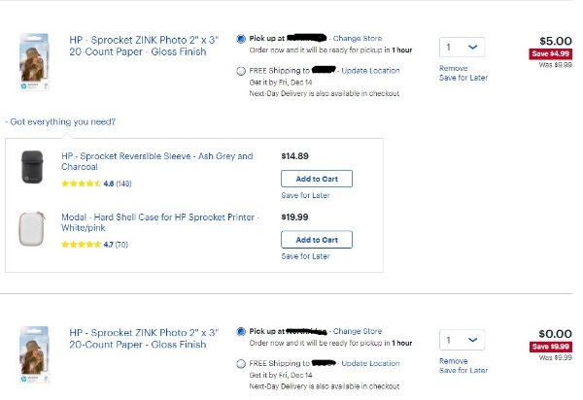This screenshot has height=400, width=583.
Task: Save the second paper item for later
Action: [x=463, y=370]
